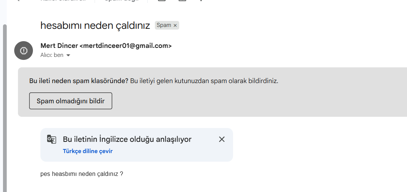Click sender name Mert Dincer

click(59, 46)
